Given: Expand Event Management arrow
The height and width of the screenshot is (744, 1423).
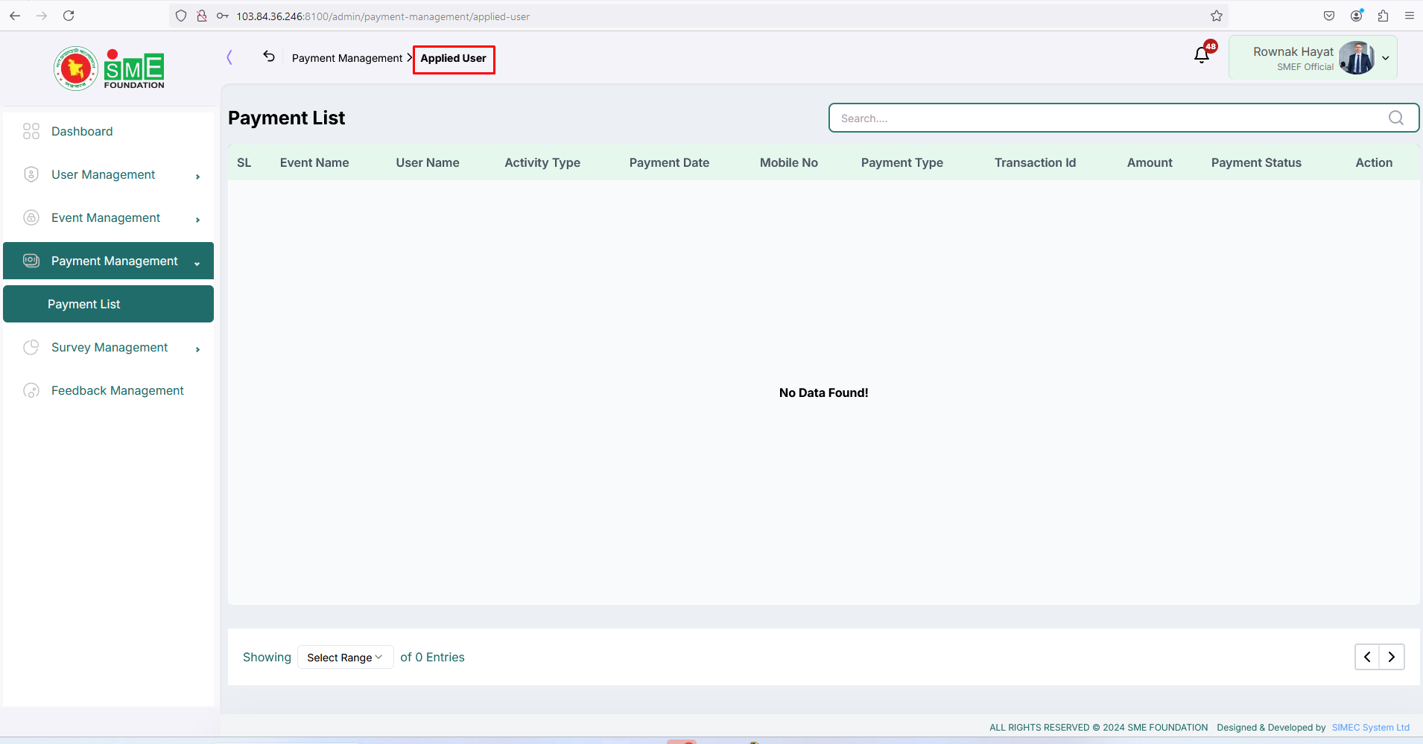Looking at the screenshot, I should tap(197, 220).
